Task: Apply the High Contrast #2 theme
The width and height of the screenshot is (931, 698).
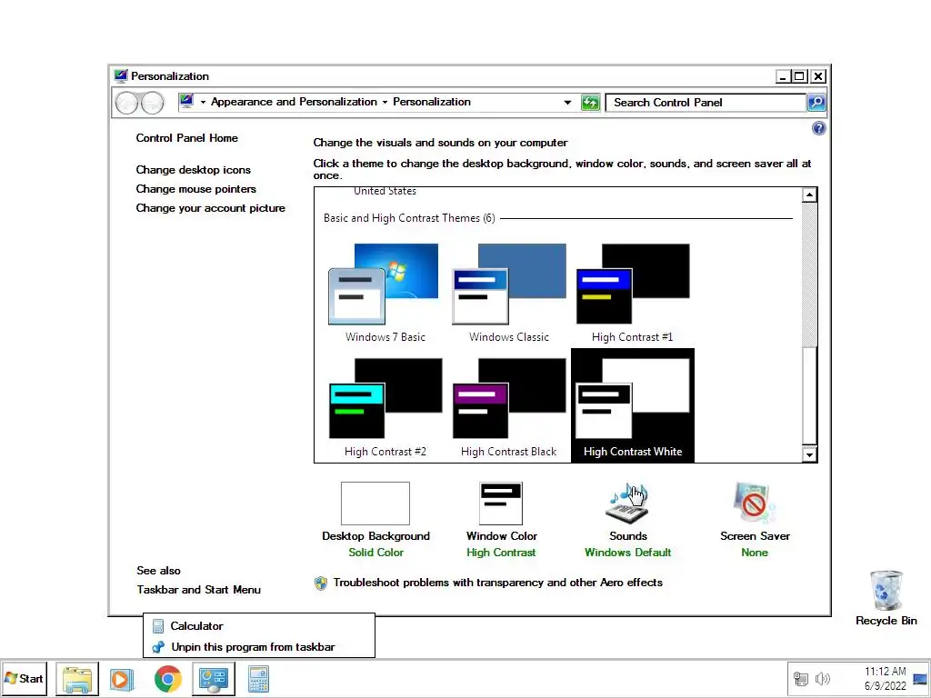Action: (x=385, y=407)
